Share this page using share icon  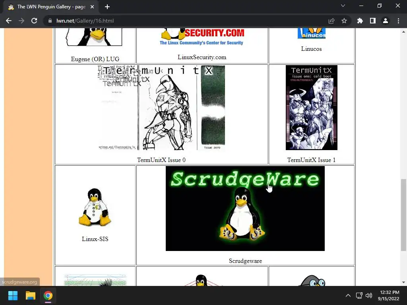(x=331, y=21)
